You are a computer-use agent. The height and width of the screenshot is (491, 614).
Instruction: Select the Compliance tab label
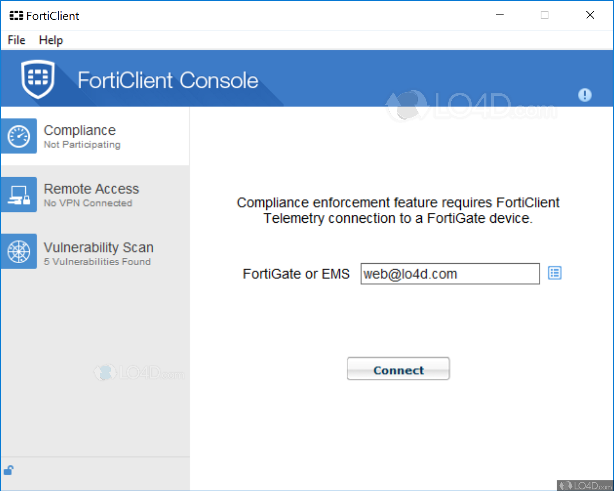click(80, 130)
